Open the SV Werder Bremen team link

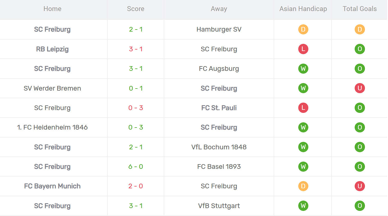tap(52, 88)
